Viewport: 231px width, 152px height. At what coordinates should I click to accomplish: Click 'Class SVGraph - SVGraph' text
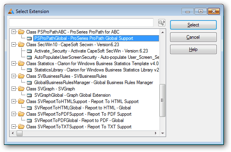click(x=51, y=89)
